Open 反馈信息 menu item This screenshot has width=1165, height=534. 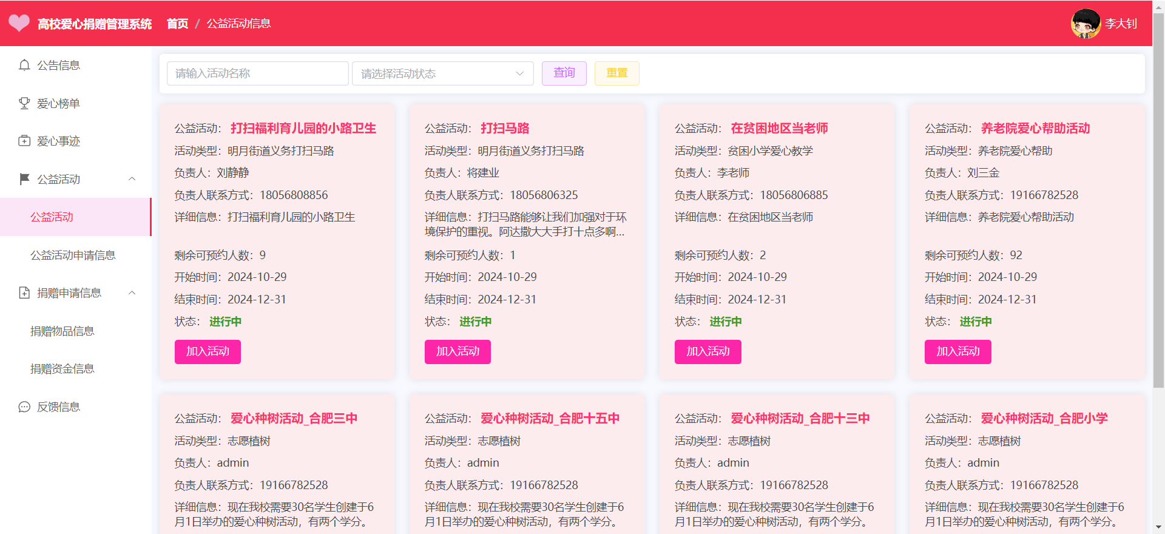(76, 407)
